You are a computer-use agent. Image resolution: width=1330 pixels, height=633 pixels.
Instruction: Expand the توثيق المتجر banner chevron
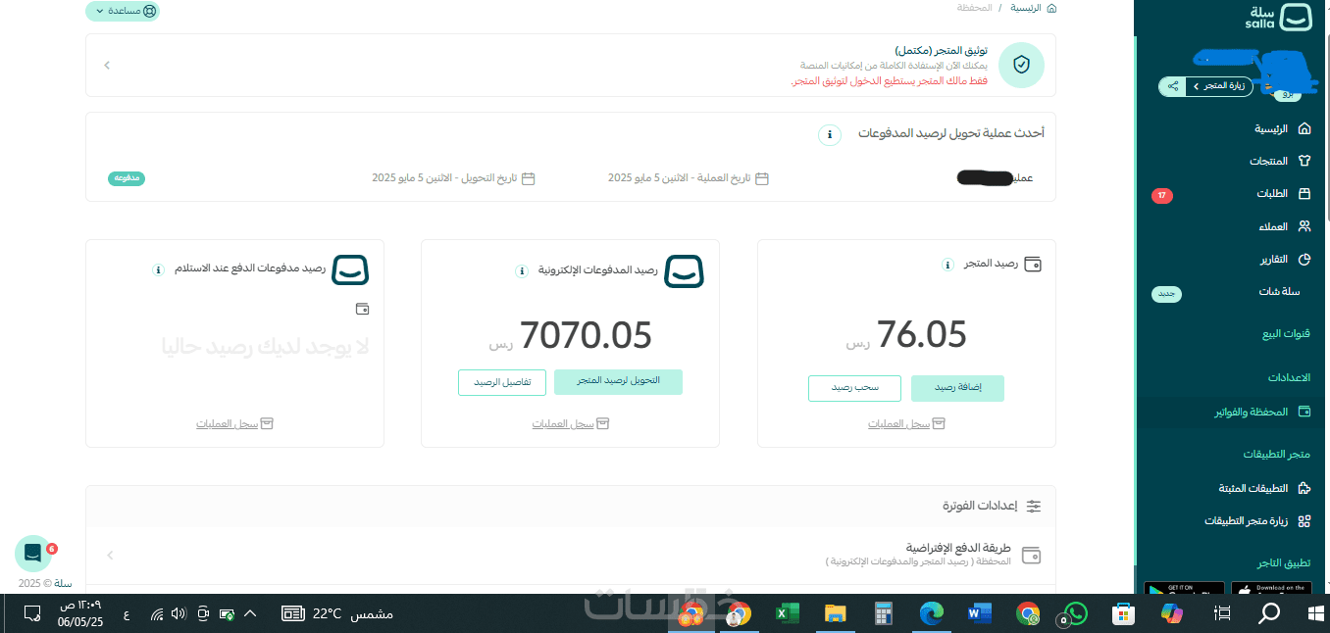(x=107, y=66)
